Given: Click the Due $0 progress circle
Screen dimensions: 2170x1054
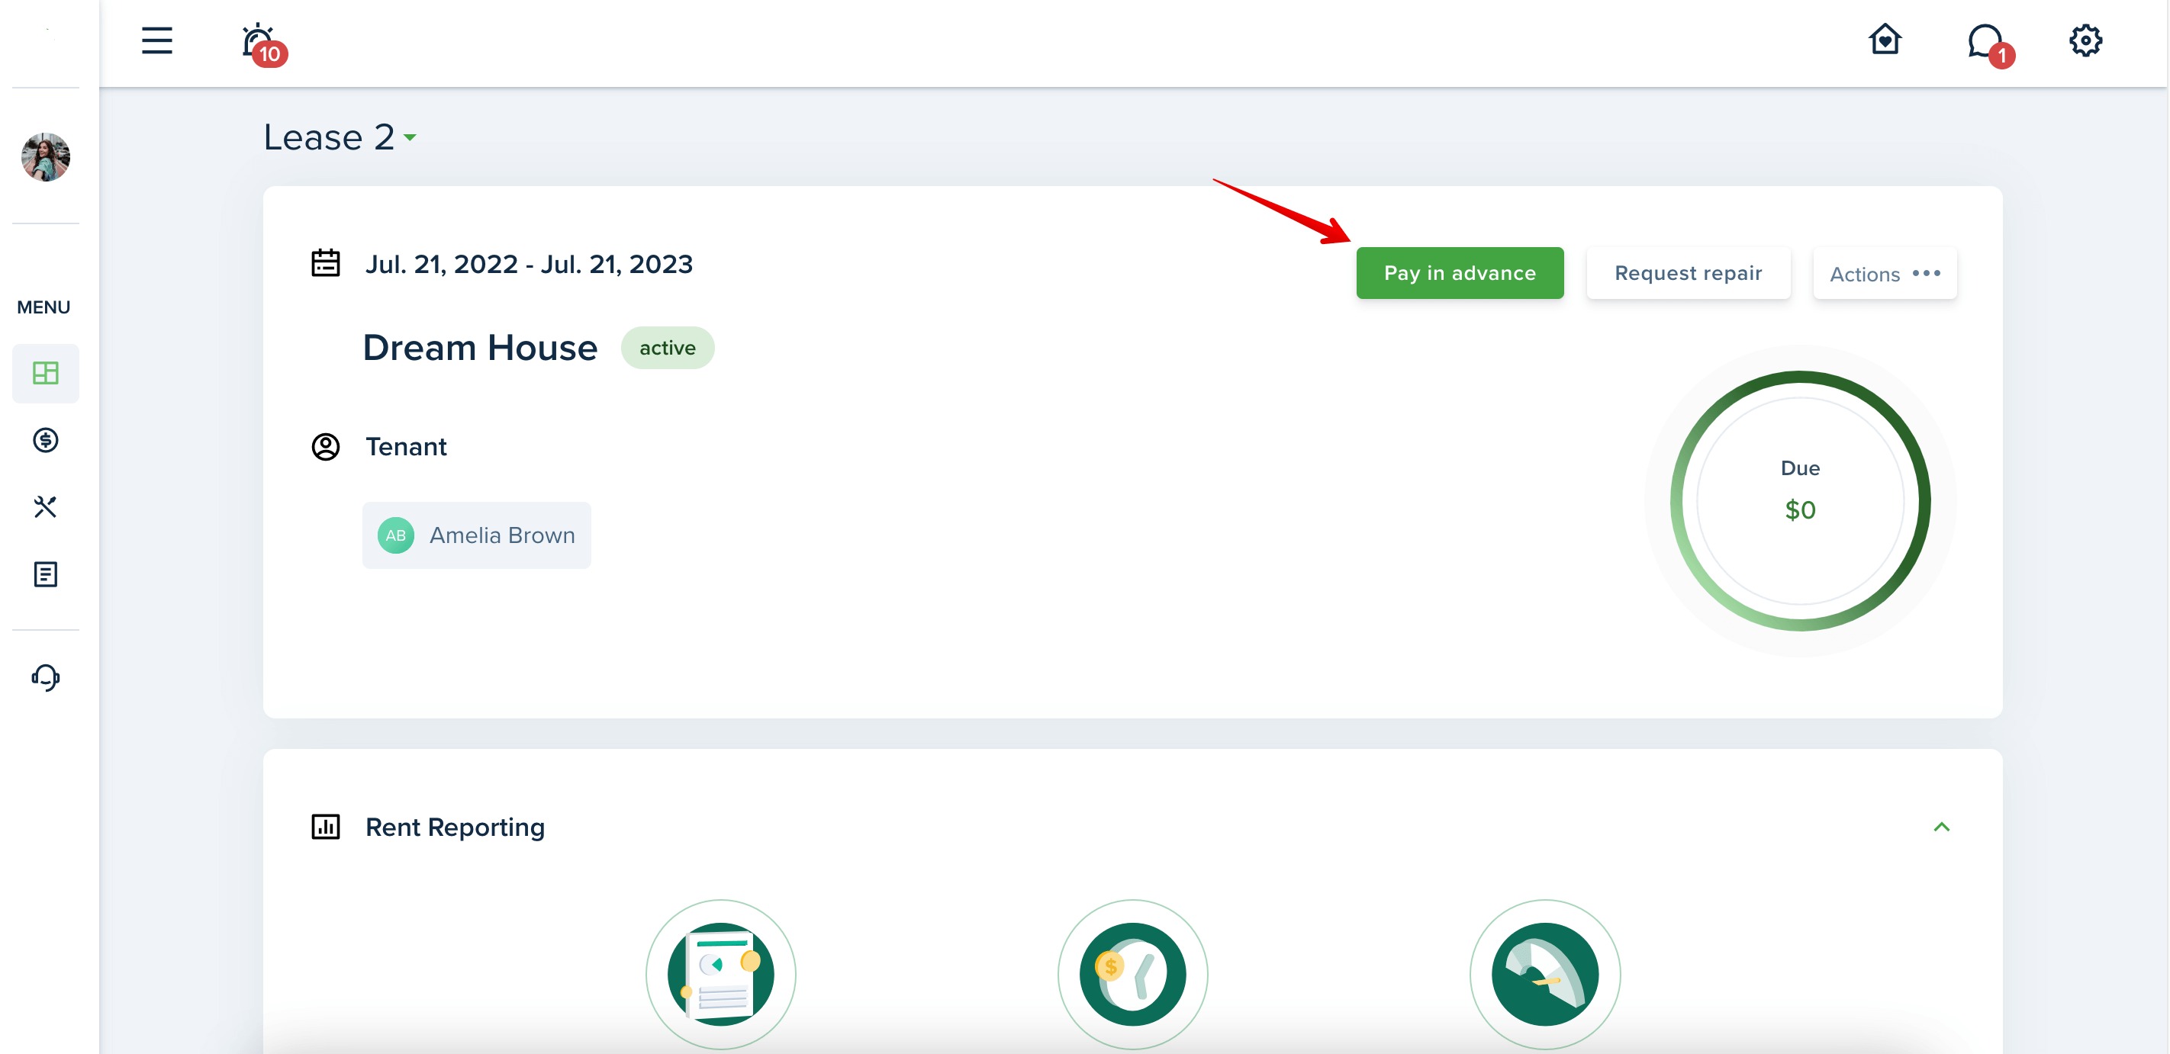Looking at the screenshot, I should [1800, 501].
